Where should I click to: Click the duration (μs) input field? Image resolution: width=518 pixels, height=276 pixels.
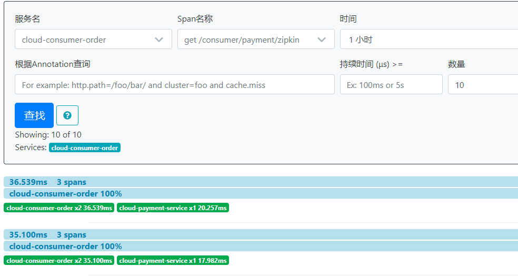391,85
